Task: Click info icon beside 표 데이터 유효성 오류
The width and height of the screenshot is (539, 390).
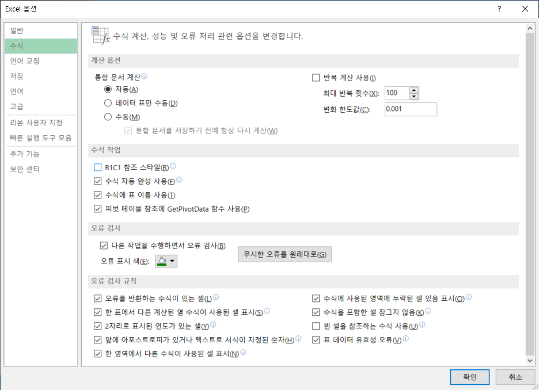Action: [x=405, y=338]
